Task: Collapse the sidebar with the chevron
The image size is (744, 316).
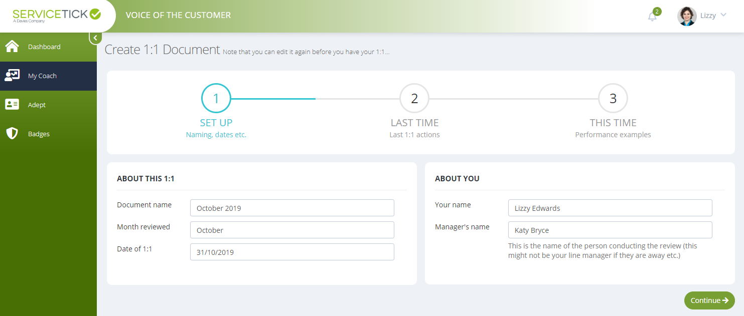Action: [x=95, y=38]
